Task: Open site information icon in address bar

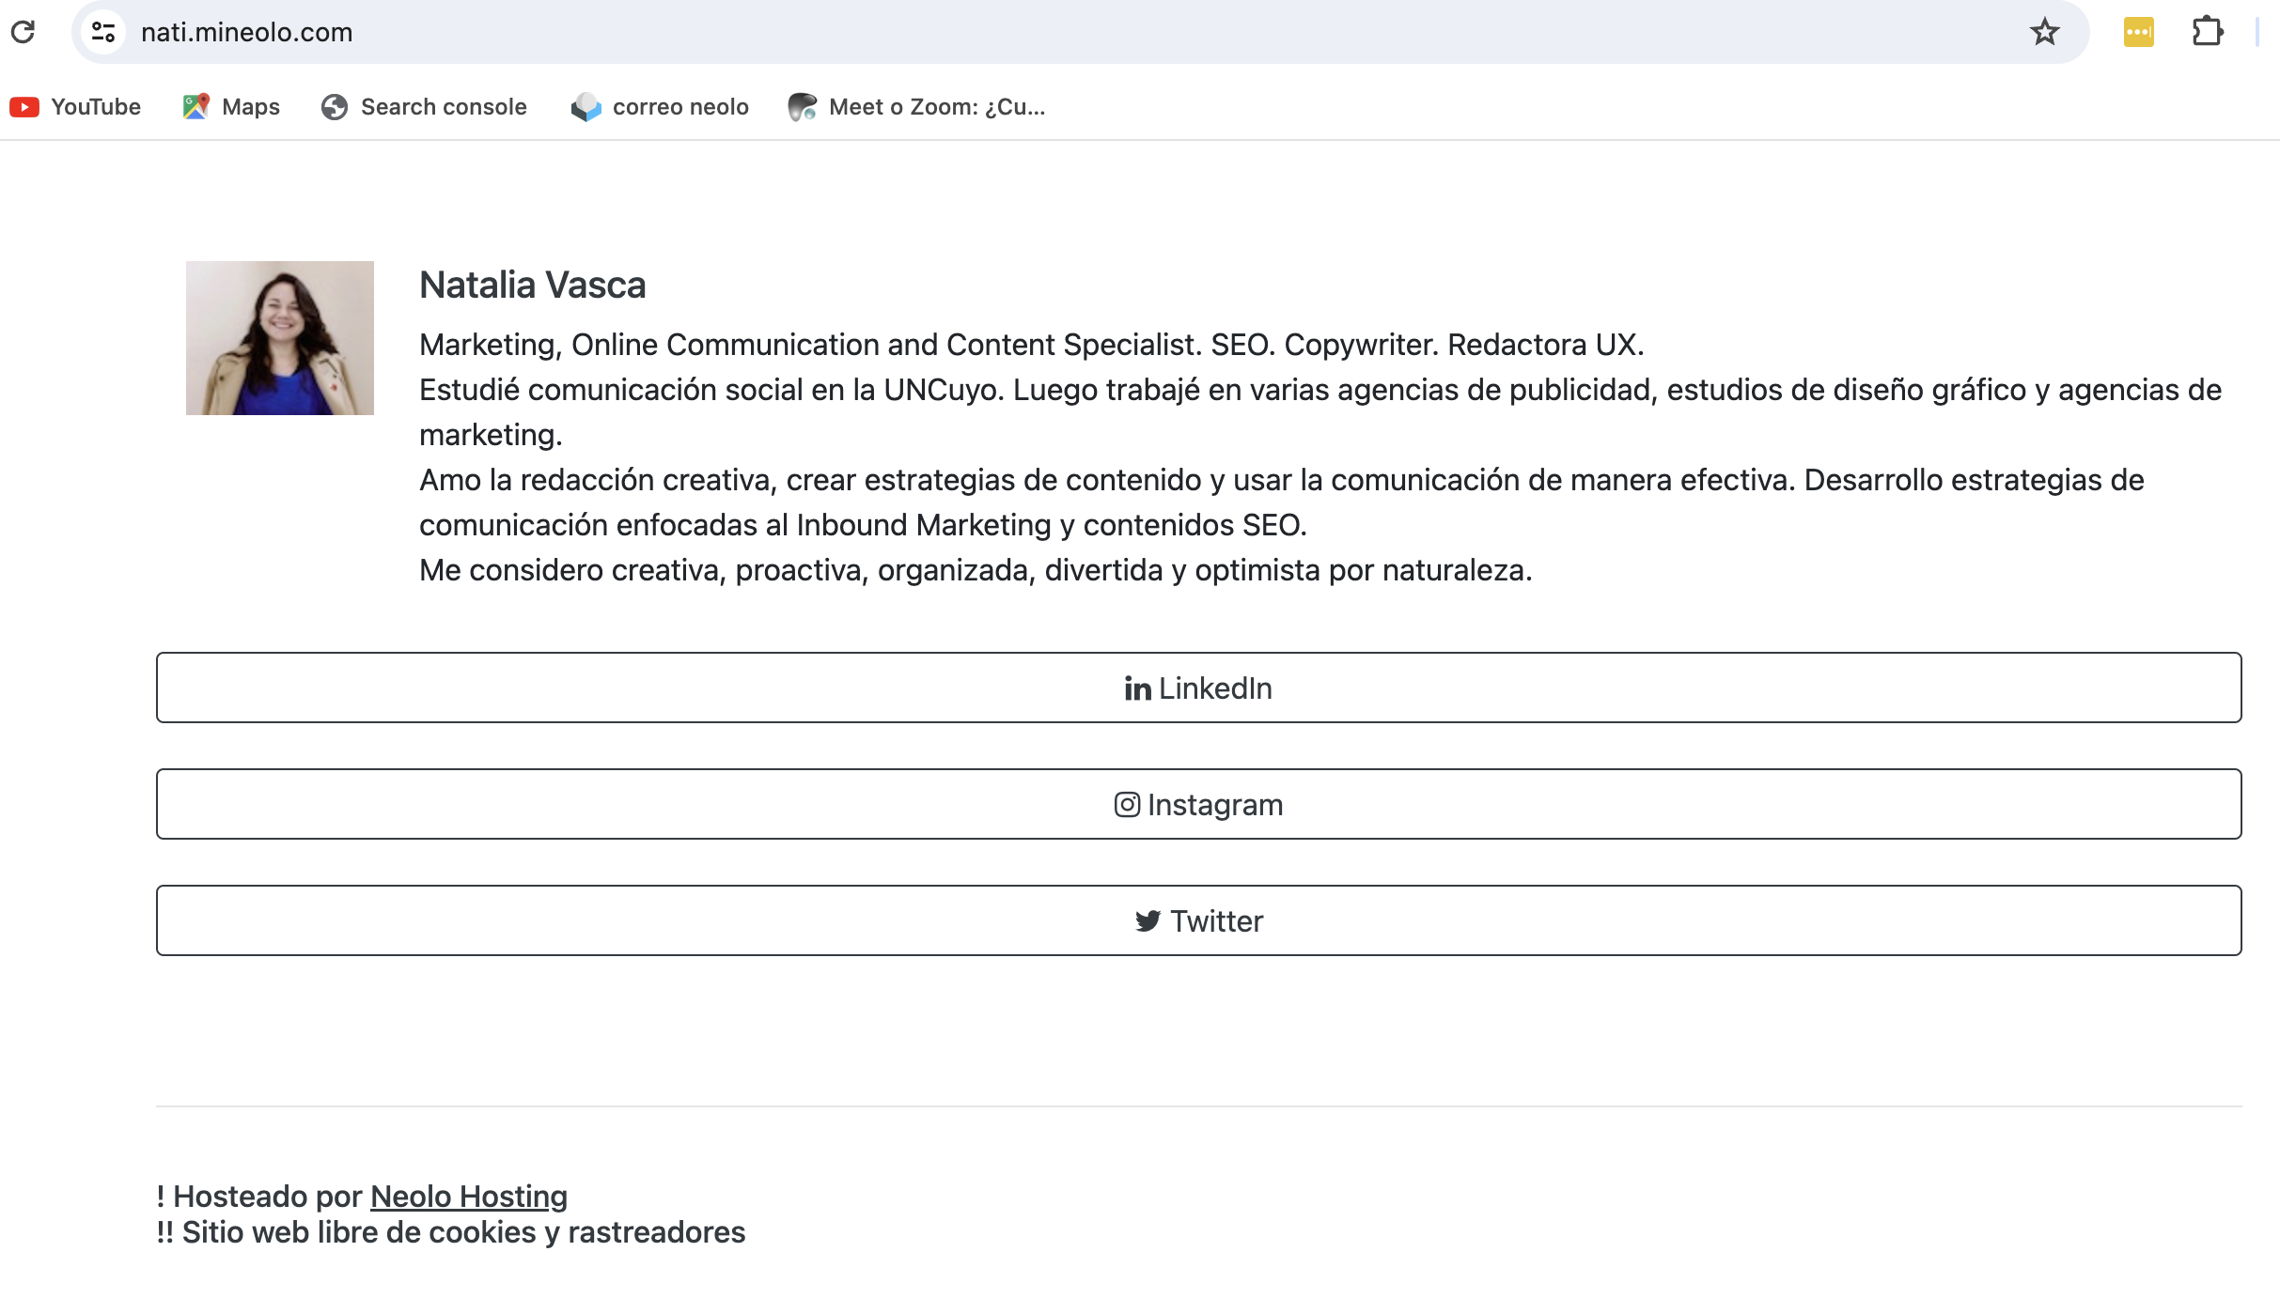Action: pos(103,32)
